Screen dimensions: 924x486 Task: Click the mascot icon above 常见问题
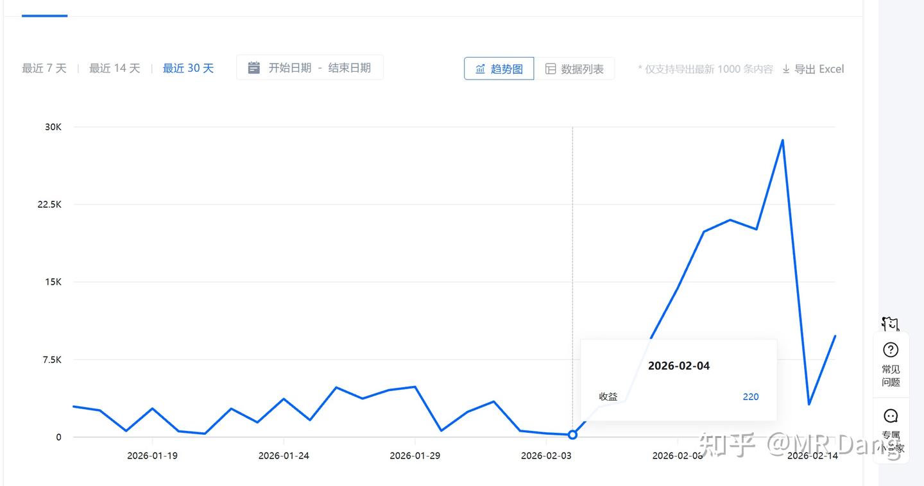point(891,324)
